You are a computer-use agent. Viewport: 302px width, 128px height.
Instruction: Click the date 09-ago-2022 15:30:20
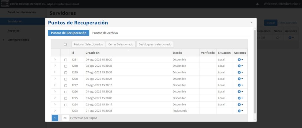tap(99, 60)
